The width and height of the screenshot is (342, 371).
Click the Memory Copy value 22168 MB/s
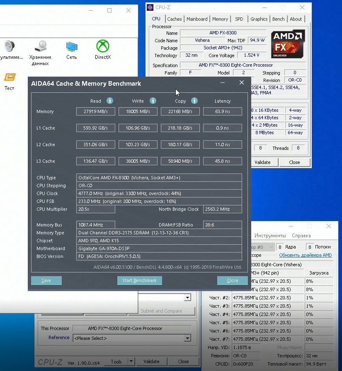tap(180, 111)
